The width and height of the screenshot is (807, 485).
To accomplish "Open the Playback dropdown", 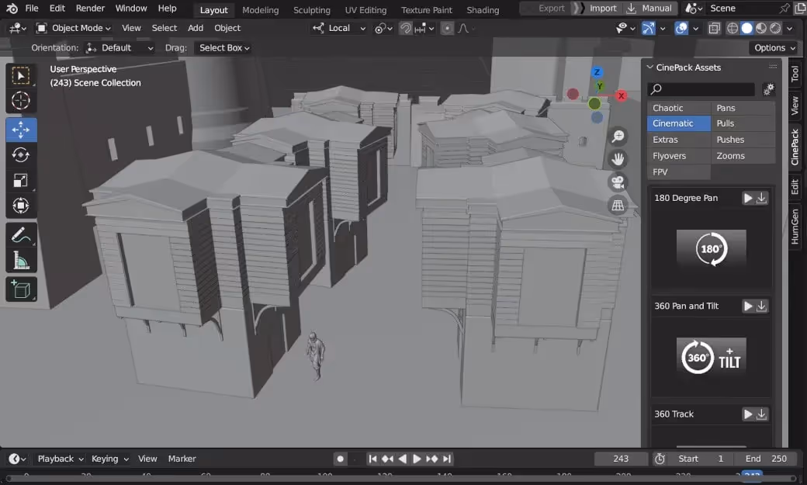I will [x=61, y=459].
